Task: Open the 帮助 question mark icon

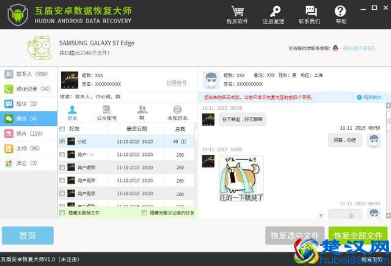Action: coord(340,12)
